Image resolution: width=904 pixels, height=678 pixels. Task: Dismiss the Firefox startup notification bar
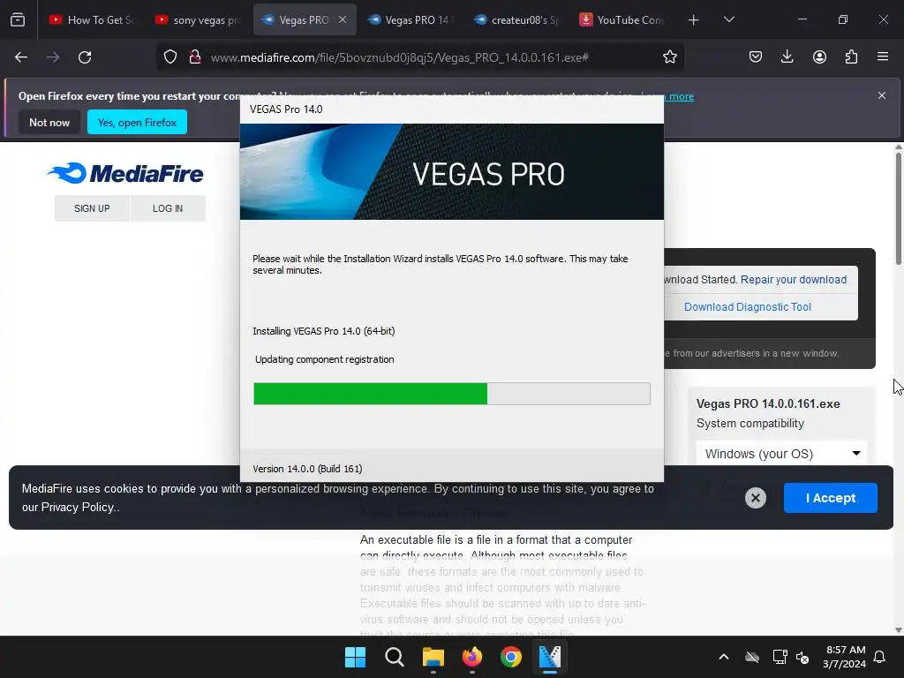pyautogui.click(x=882, y=95)
